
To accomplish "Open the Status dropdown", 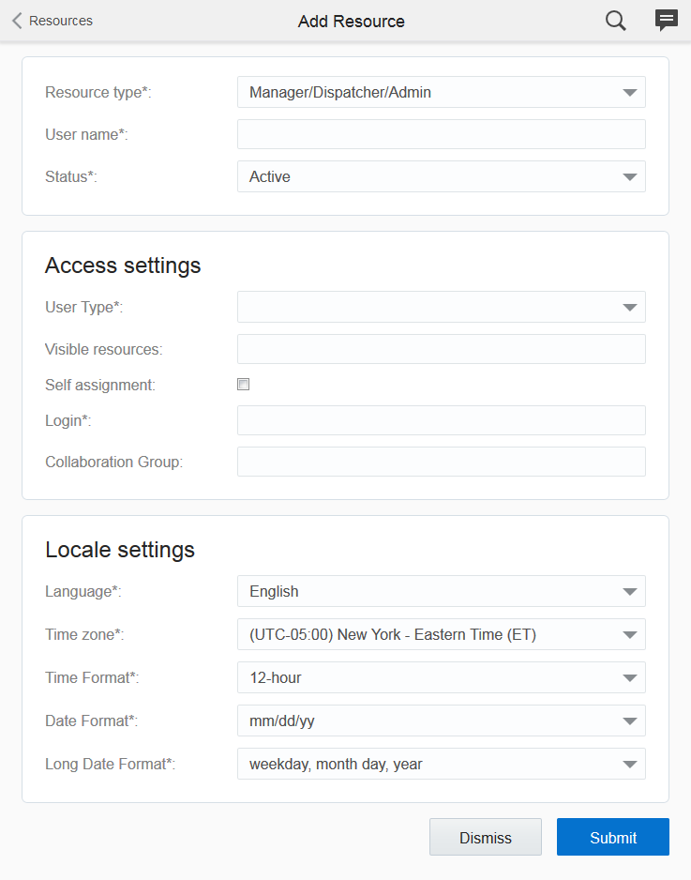I will pos(441,176).
